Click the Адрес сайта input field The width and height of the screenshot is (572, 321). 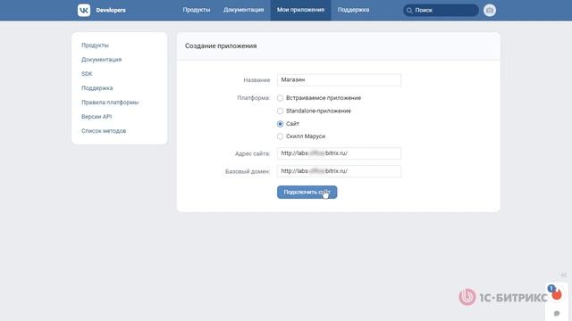339,153
